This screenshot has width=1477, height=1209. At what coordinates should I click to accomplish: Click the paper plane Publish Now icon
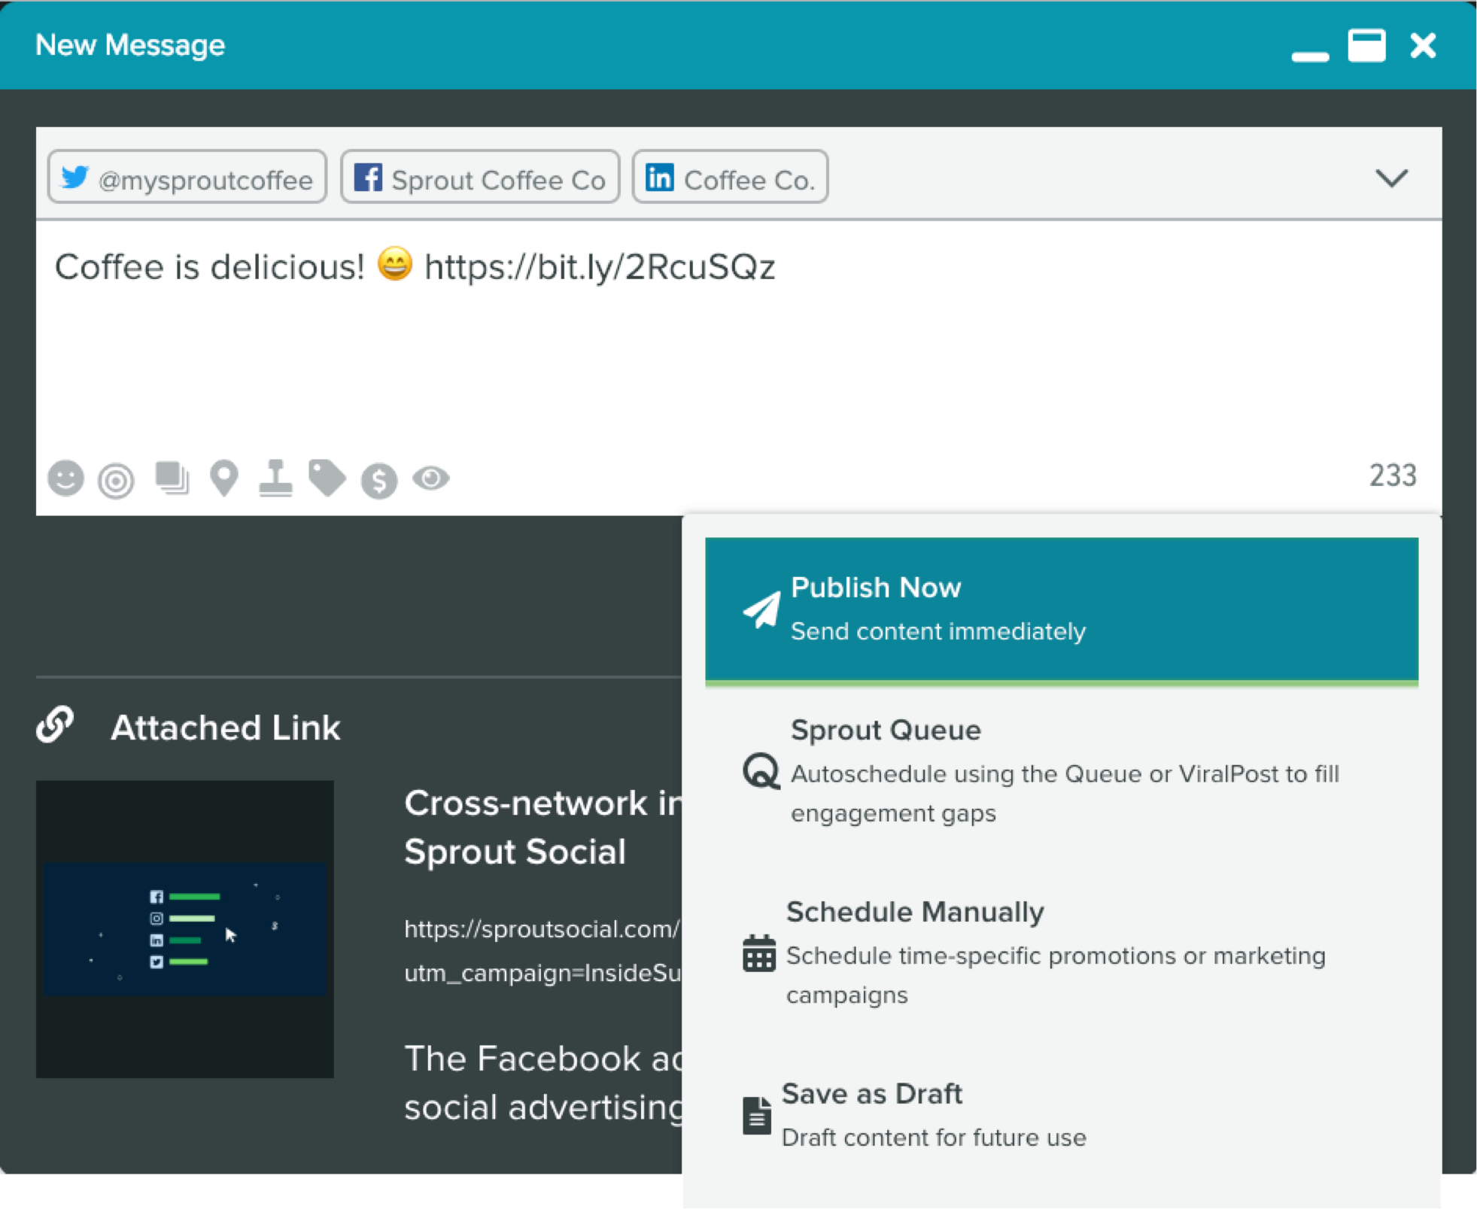pyautogui.click(x=761, y=609)
